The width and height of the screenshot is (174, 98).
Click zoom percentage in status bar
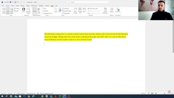pyautogui.click(x=172, y=93)
